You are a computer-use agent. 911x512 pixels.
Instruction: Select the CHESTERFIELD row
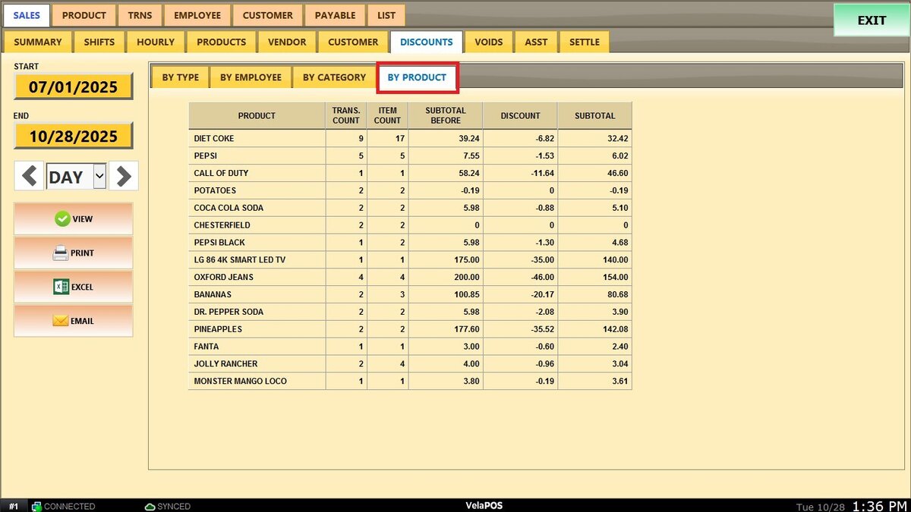click(410, 225)
